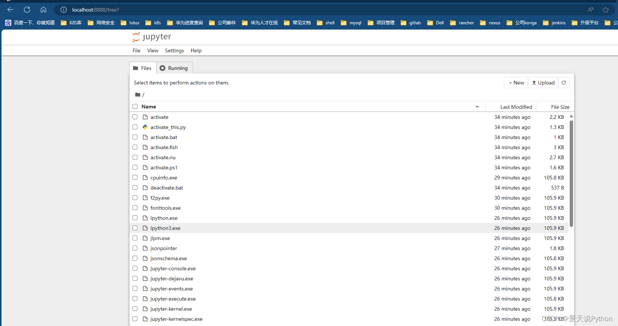This screenshot has height=326, width=618.
Task: Check the jlpm.exe row checkbox
Action: pyautogui.click(x=135, y=238)
